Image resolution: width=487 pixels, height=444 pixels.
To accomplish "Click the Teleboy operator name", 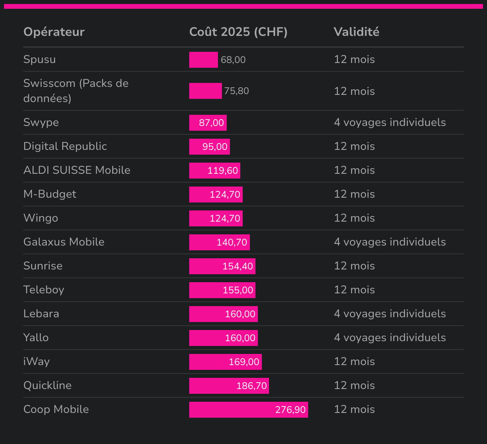I will (x=44, y=290).
